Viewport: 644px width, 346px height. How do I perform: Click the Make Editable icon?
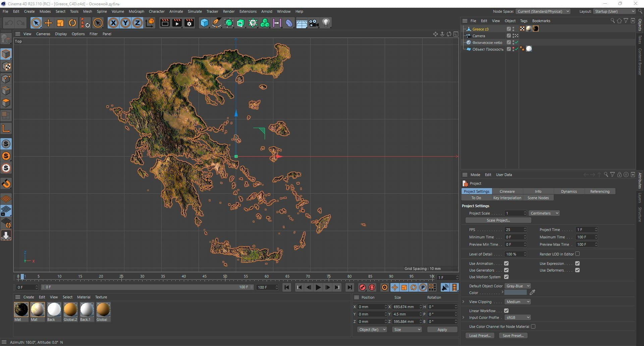pos(6,39)
